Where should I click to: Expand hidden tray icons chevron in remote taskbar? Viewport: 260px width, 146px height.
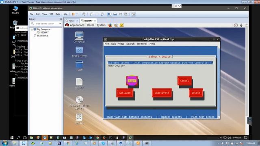click(221, 137)
